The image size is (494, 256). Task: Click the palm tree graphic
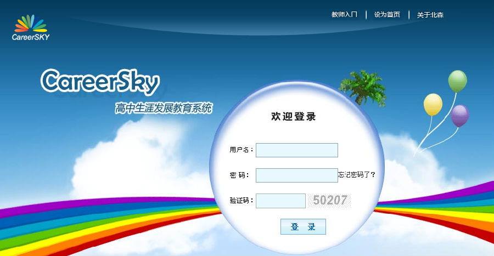point(363,88)
